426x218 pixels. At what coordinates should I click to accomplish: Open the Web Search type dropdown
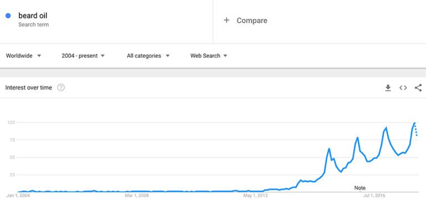click(x=209, y=55)
